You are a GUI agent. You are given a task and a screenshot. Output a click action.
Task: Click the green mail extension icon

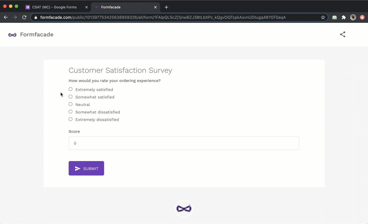pyautogui.click(x=335, y=17)
